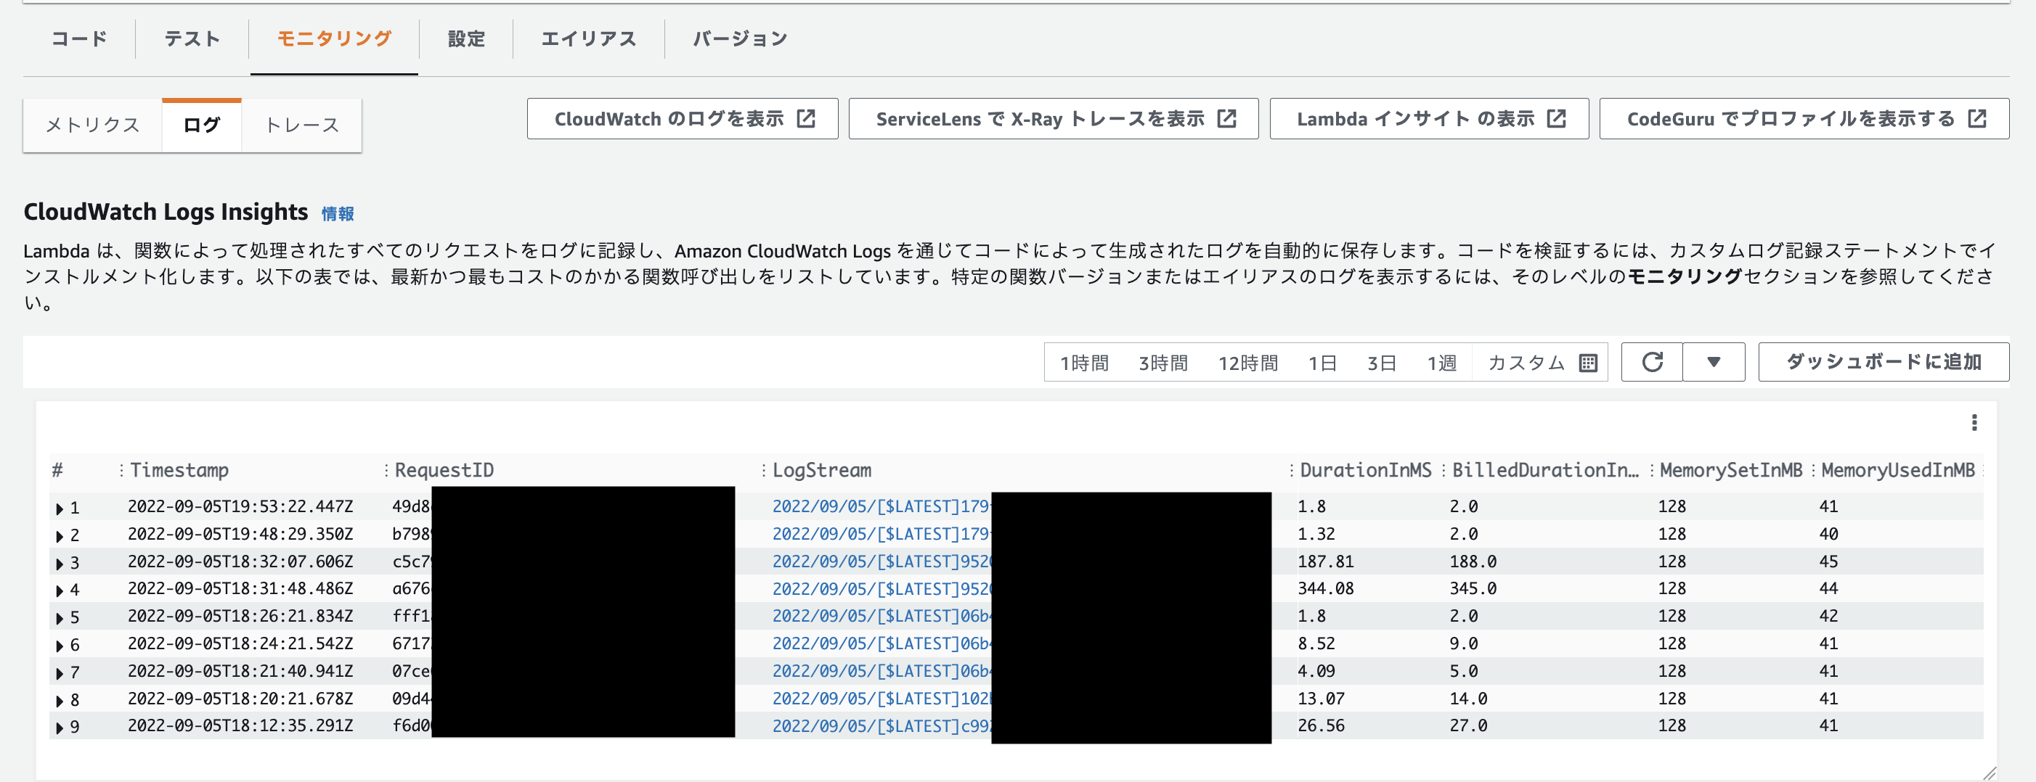Select the モニタリング tab
The image size is (2036, 782).
[x=334, y=38]
